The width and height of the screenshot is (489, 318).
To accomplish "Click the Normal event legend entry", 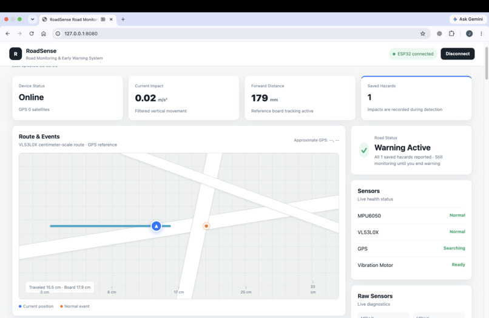I will pyautogui.click(x=75, y=306).
